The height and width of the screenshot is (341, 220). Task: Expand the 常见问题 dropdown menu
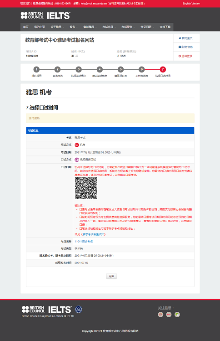point(147,27)
